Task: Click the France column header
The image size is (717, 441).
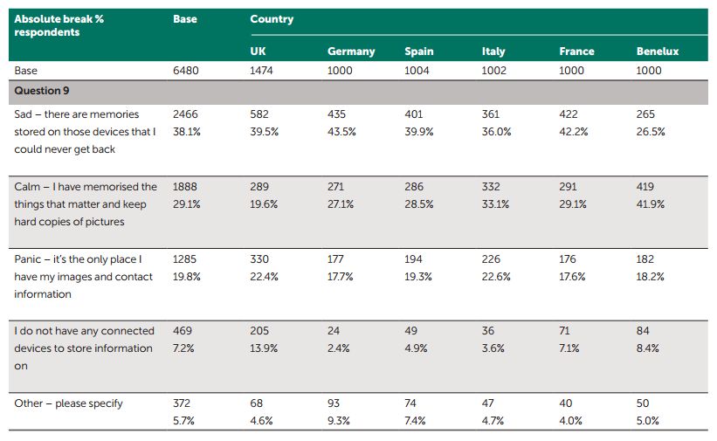Action: pyautogui.click(x=577, y=52)
